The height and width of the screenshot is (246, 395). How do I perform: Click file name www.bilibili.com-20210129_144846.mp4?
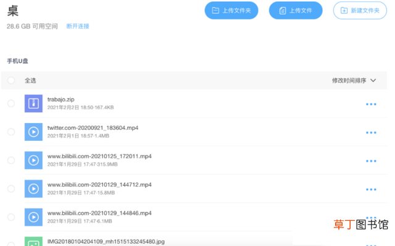pos(99,213)
